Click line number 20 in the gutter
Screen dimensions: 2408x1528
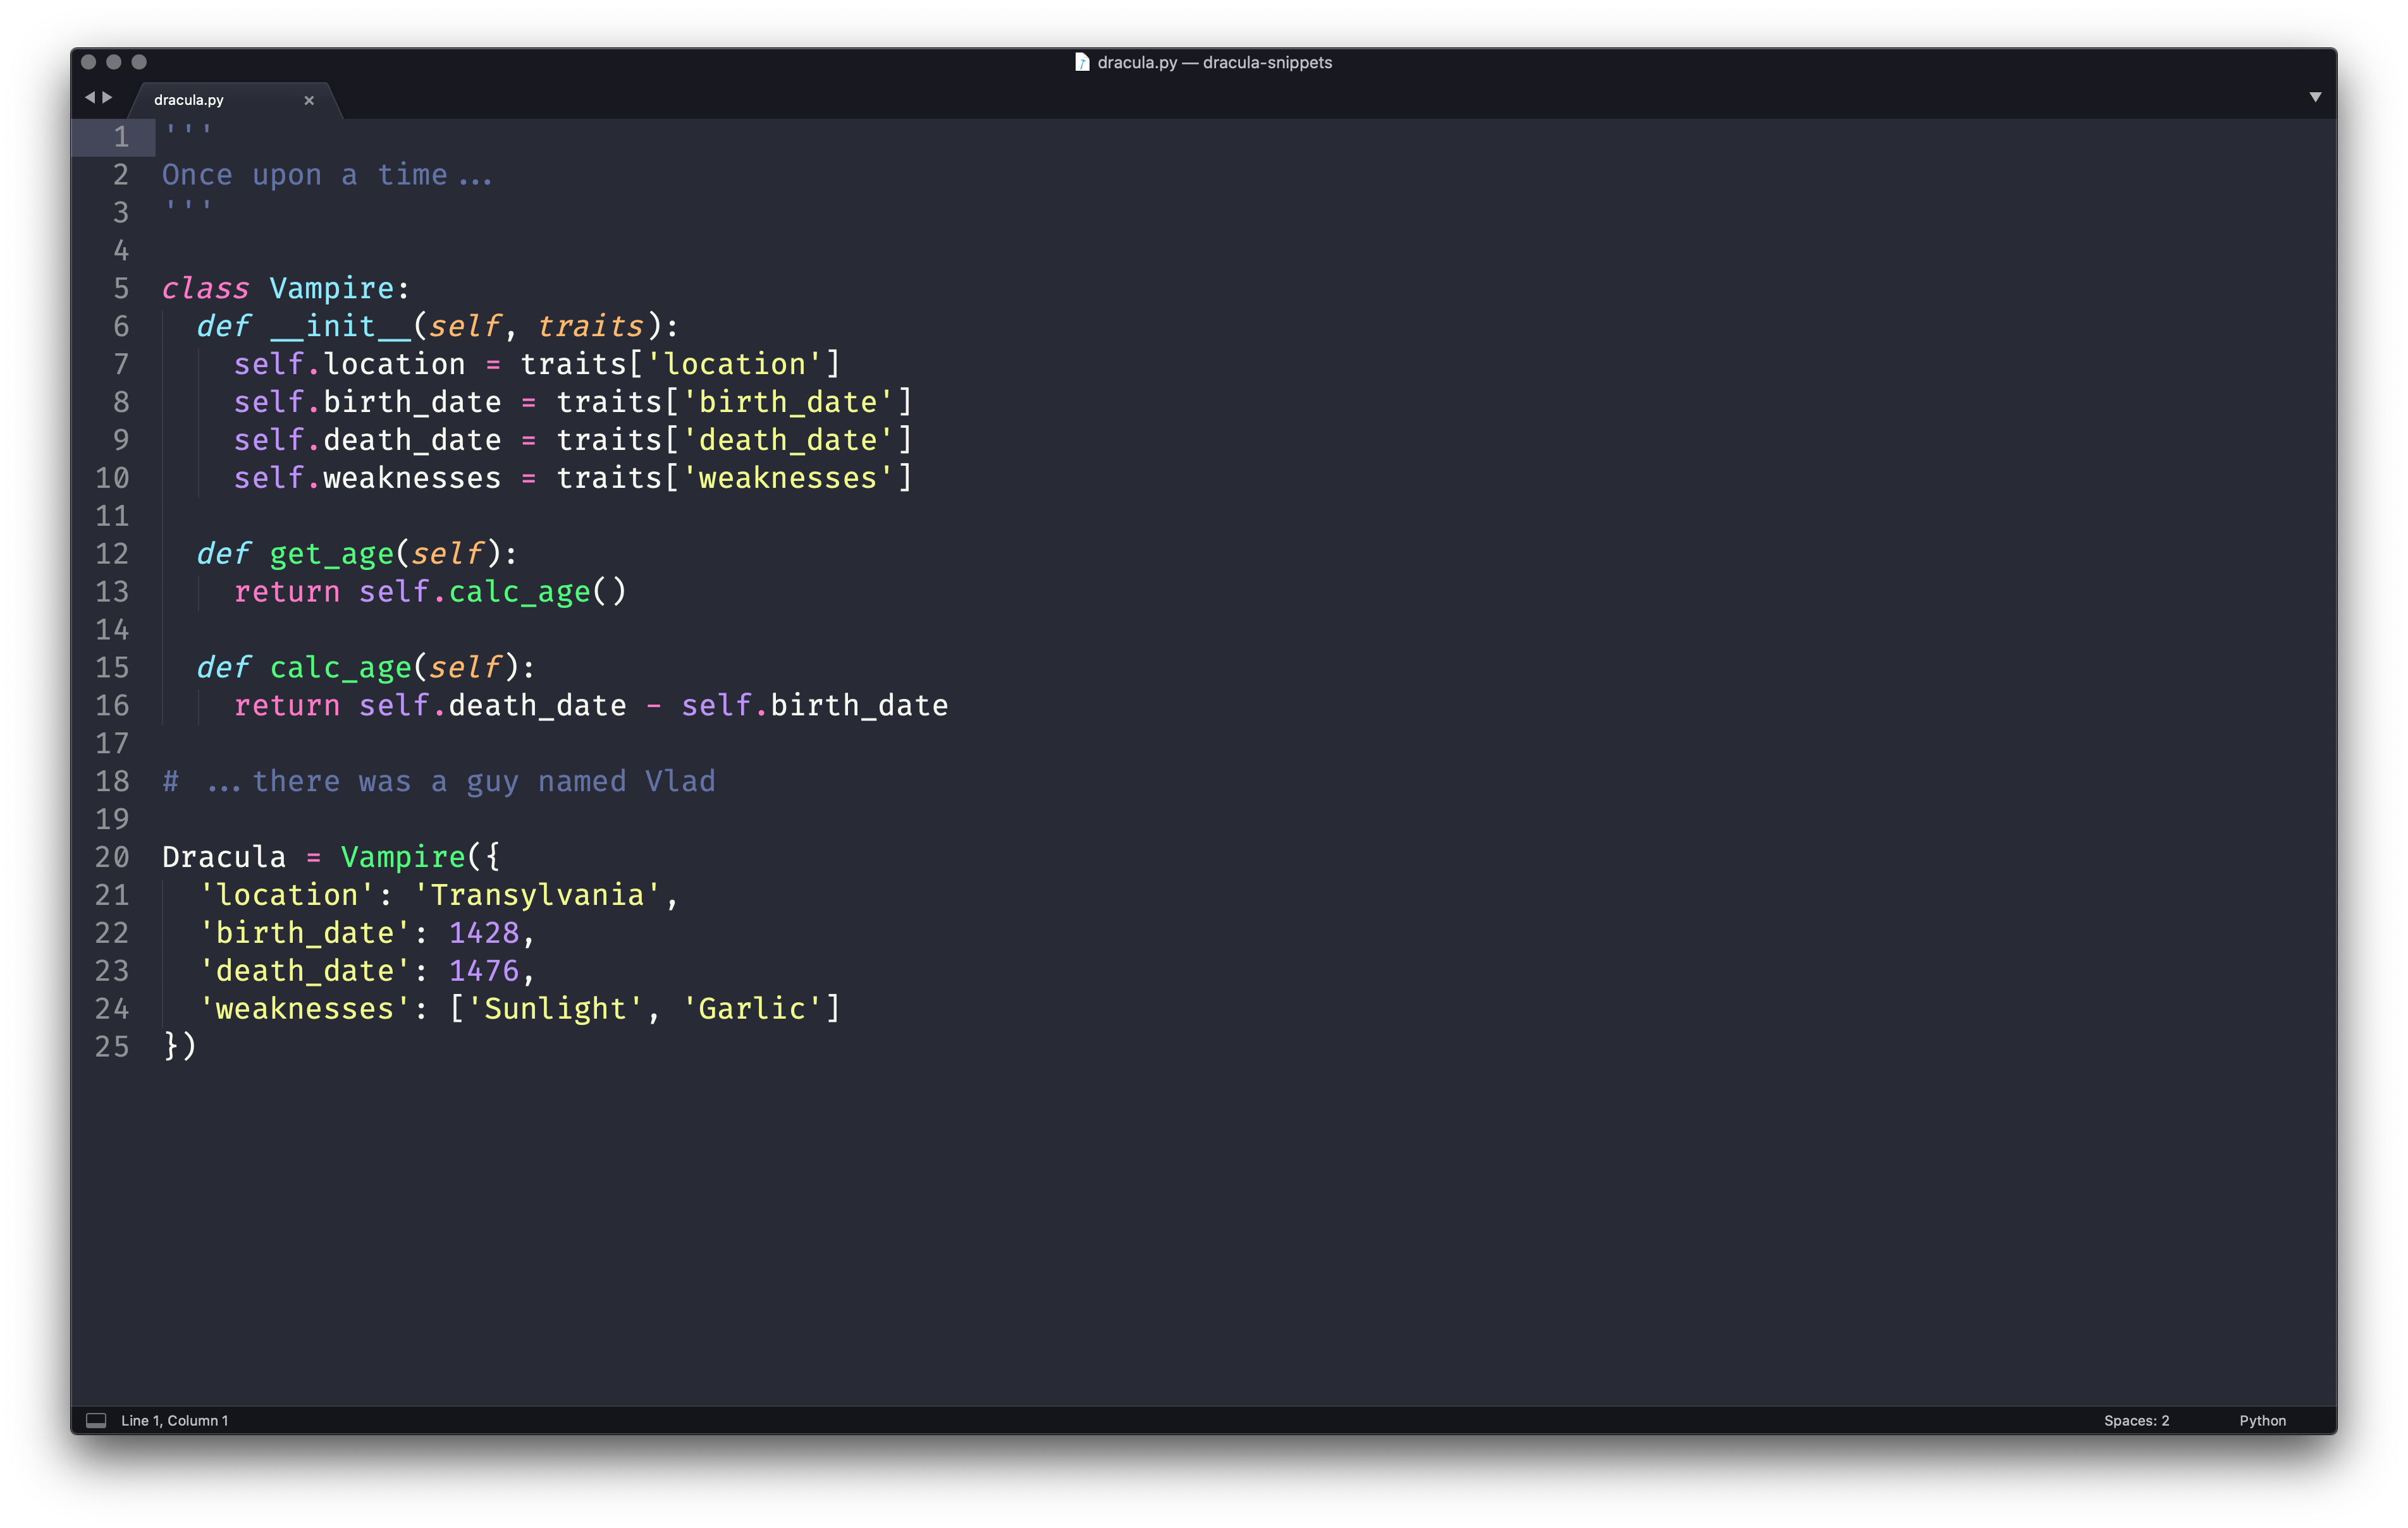112,858
